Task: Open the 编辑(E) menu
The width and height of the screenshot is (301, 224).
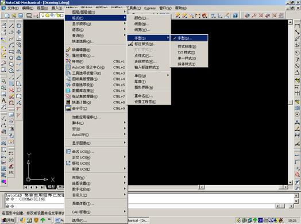Action: click(x=28, y=8)
